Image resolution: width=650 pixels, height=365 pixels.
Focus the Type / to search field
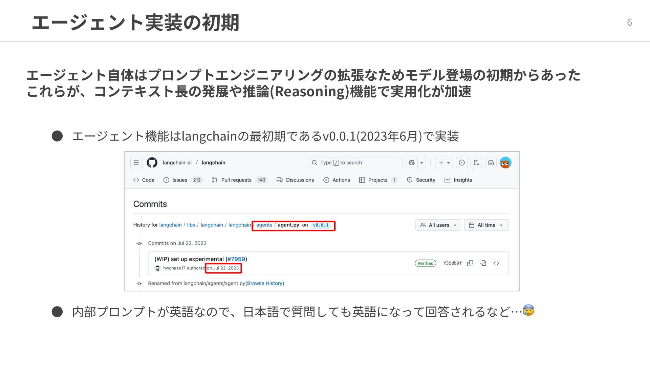pyautogui.click(x=355, y=163)
